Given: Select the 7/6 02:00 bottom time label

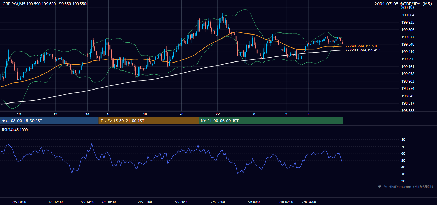Looking at the screenshot, I should [x=286, y=202].
